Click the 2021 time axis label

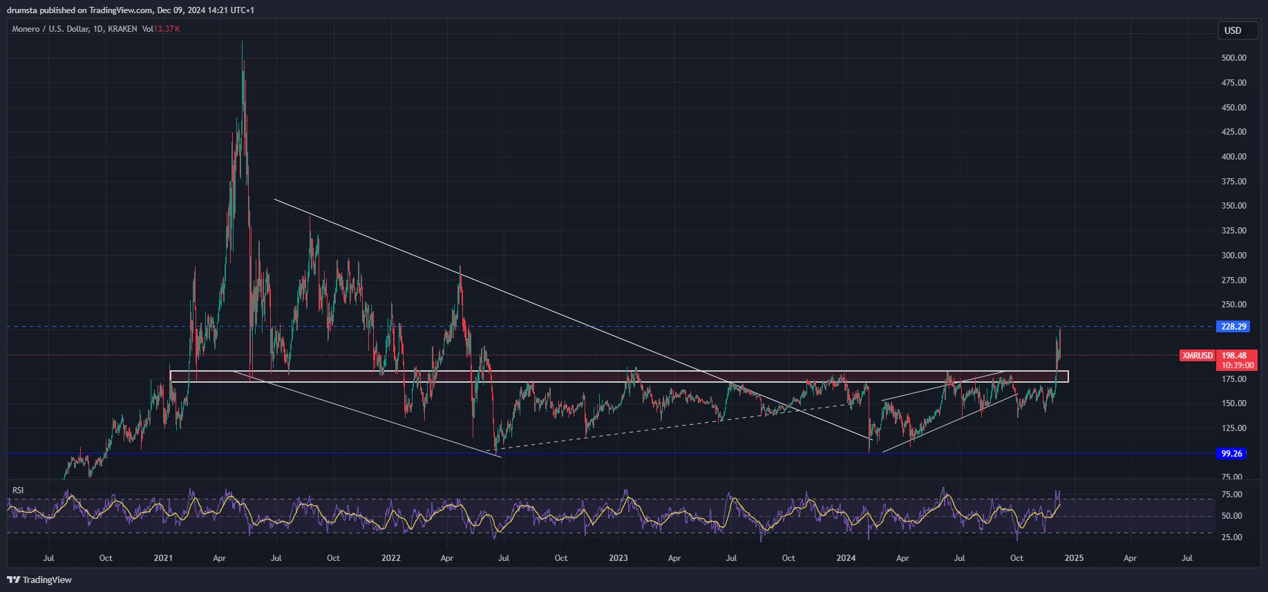163,558
